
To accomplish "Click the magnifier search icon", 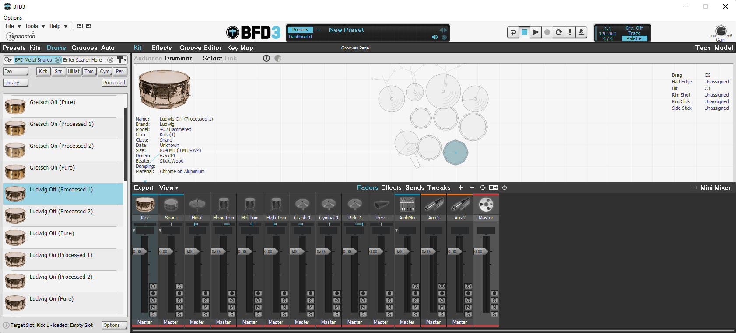I will click(7, 60).
